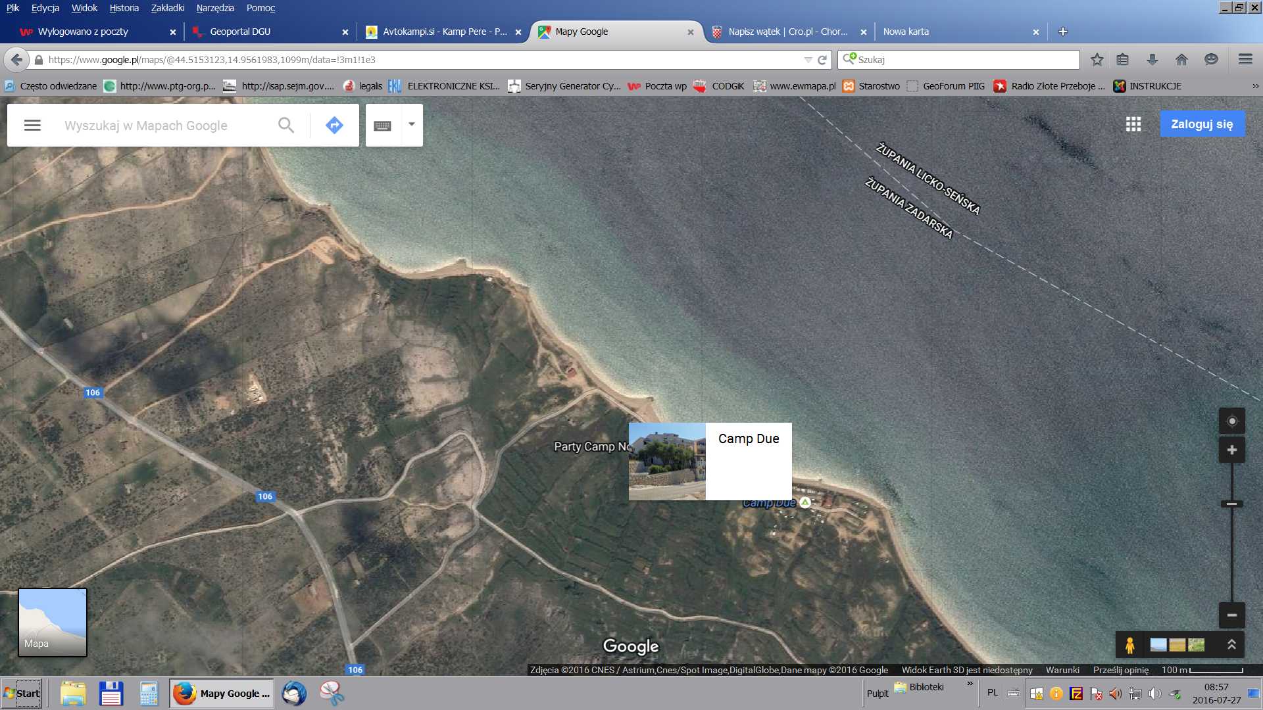This screenshot has width=1263, height=710.
Task: Zoom out with the minus button
Action: [x=1231, y=615]
